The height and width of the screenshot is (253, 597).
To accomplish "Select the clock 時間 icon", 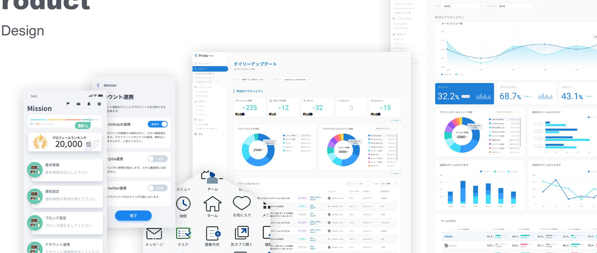I will coord(183,204).
